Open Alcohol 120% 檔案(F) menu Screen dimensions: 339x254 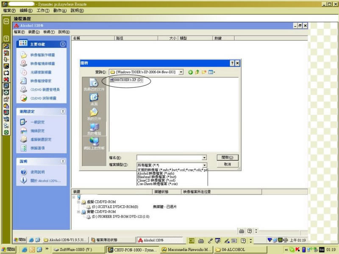pyautogui.click(x=19, y=32)
